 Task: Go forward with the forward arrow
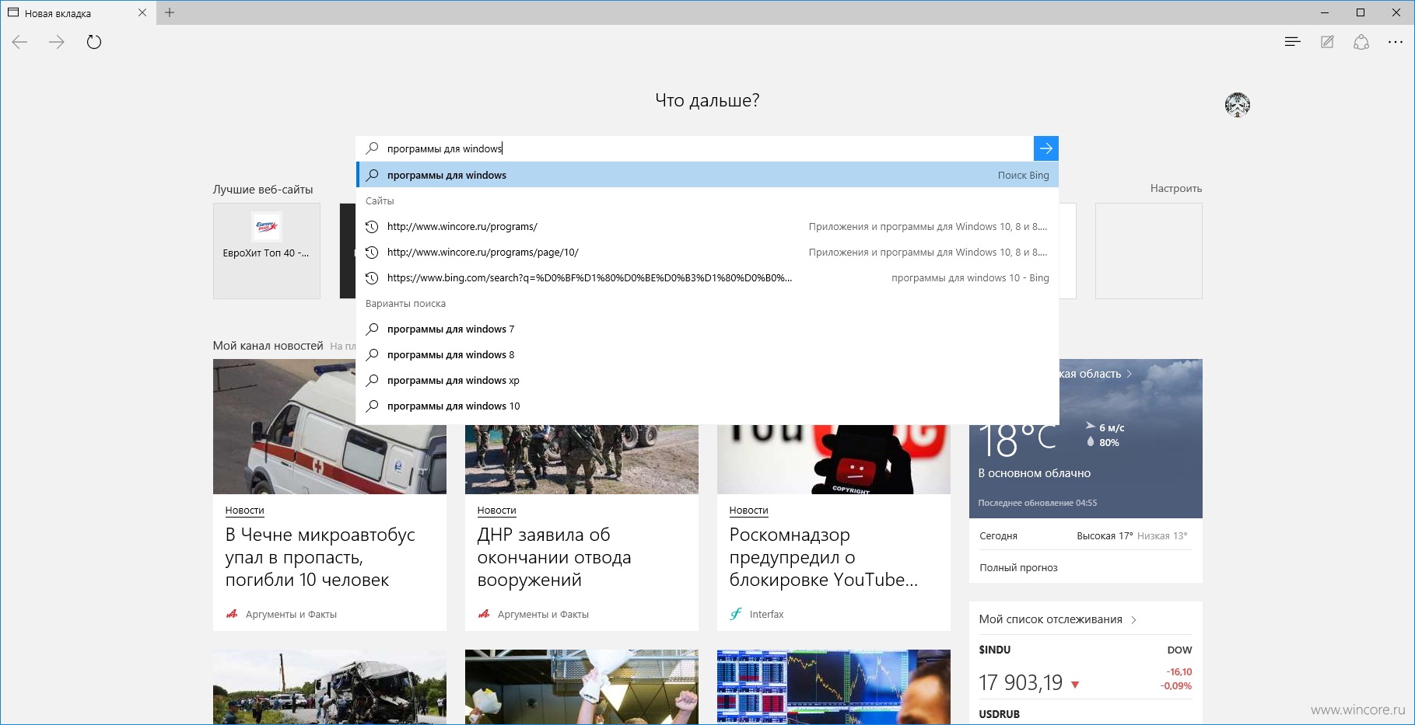pyautogui.click(x=57, y=42)
